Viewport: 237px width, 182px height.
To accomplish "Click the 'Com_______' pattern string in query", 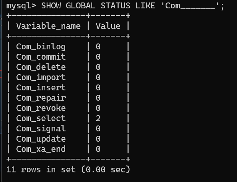I will click(x=190, y=6).
